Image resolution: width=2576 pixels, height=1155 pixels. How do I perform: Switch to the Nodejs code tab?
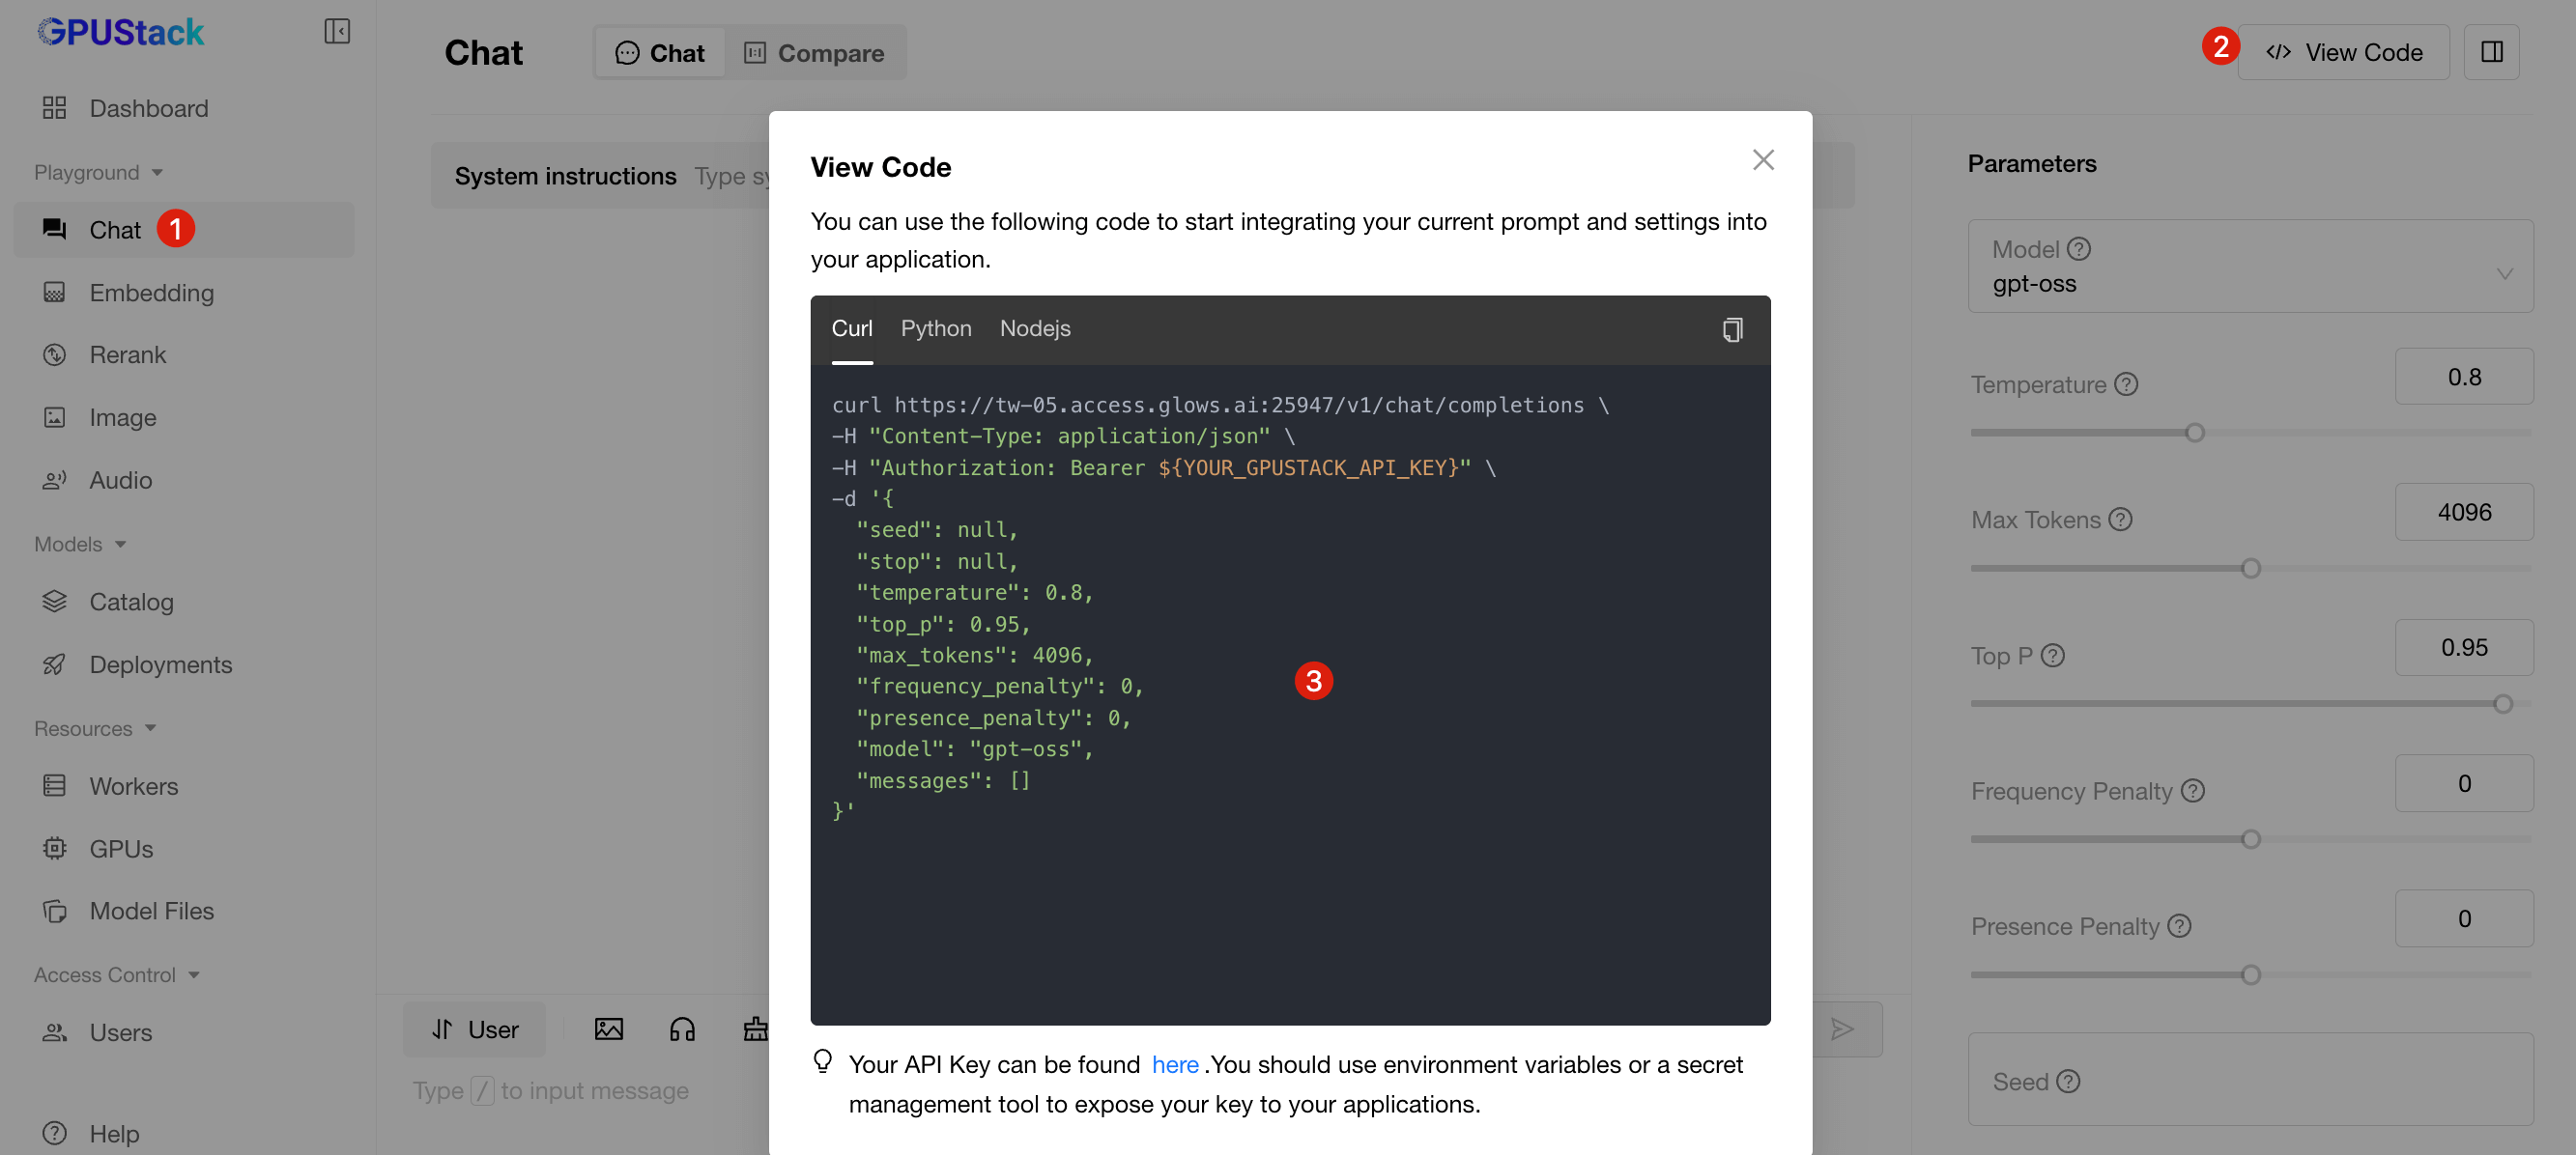(1035, 328)
